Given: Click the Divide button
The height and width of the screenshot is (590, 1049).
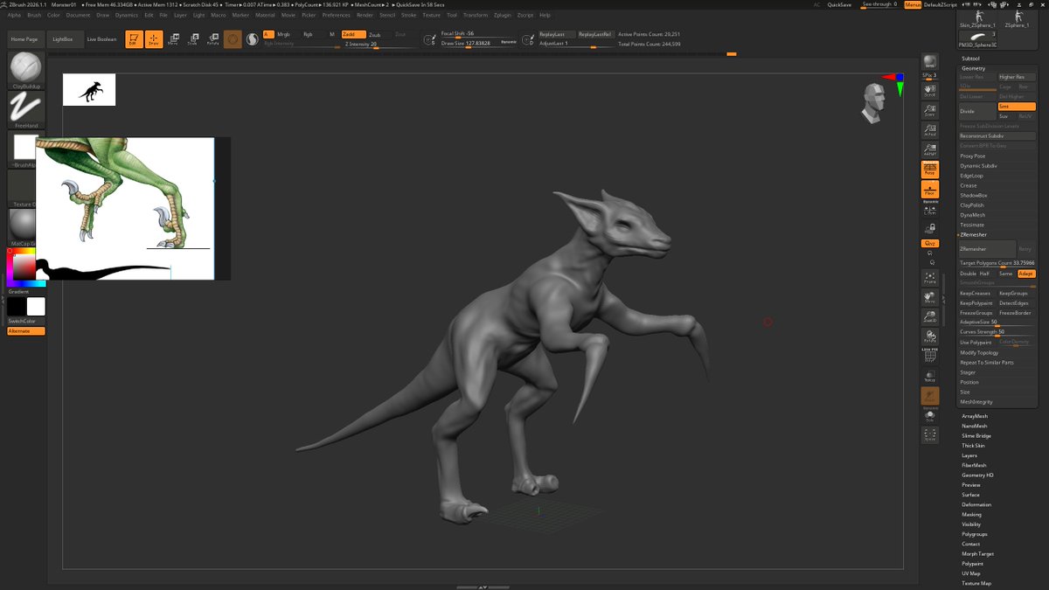Looking at the screenshot, I should tap(976, 111).
